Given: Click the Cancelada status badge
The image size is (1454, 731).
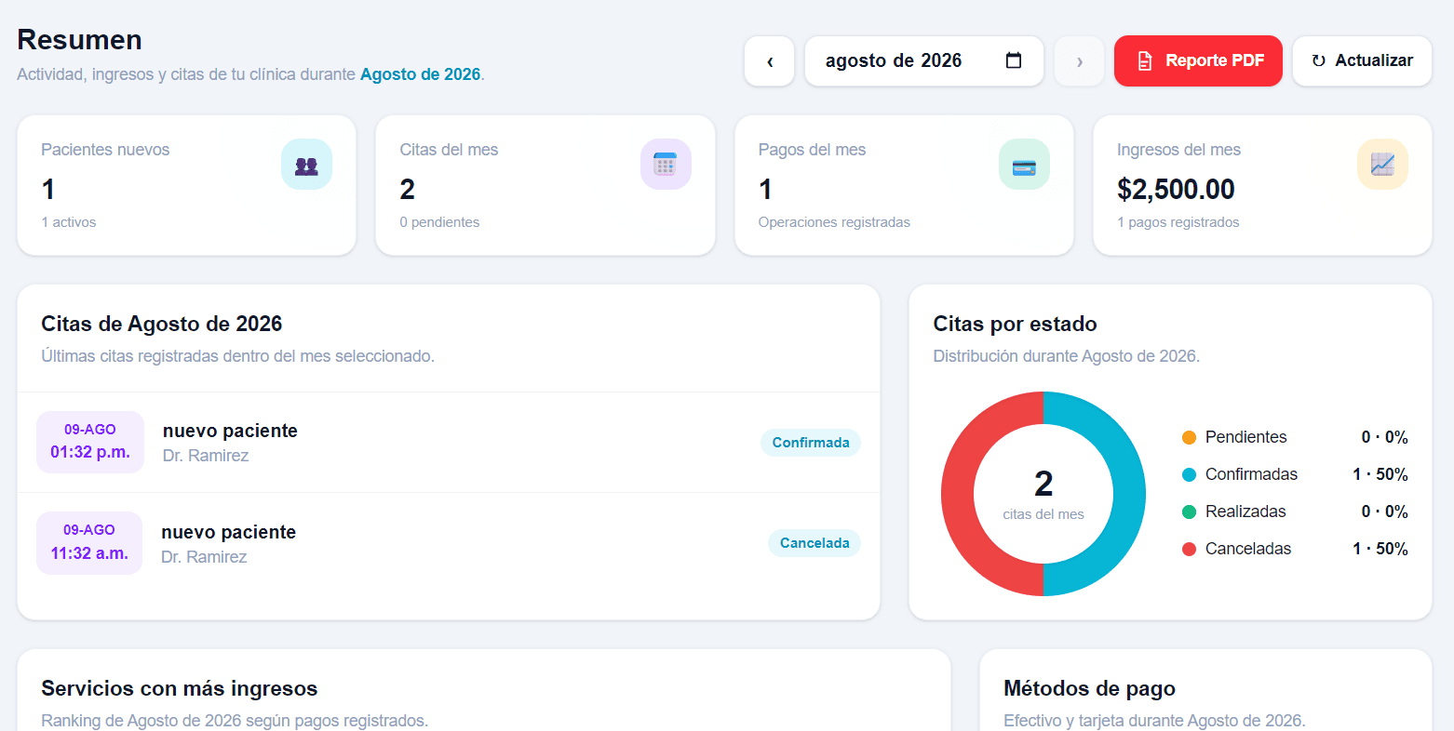Looking at the screenshot, I should pyautogui.click(x=815, y=543).
